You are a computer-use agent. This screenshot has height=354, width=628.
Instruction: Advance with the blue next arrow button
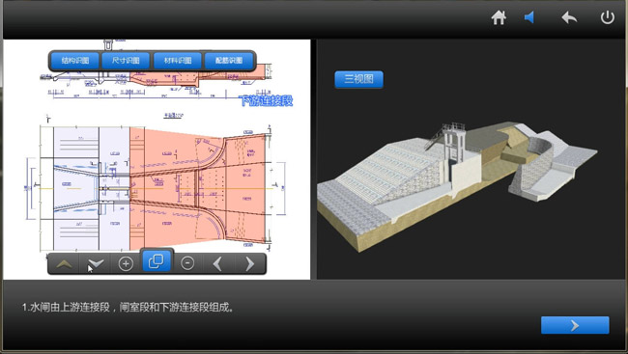point(575,325)
